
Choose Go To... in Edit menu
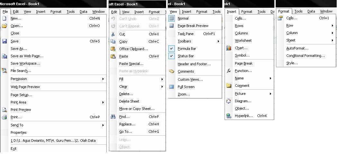coord(126,131)
